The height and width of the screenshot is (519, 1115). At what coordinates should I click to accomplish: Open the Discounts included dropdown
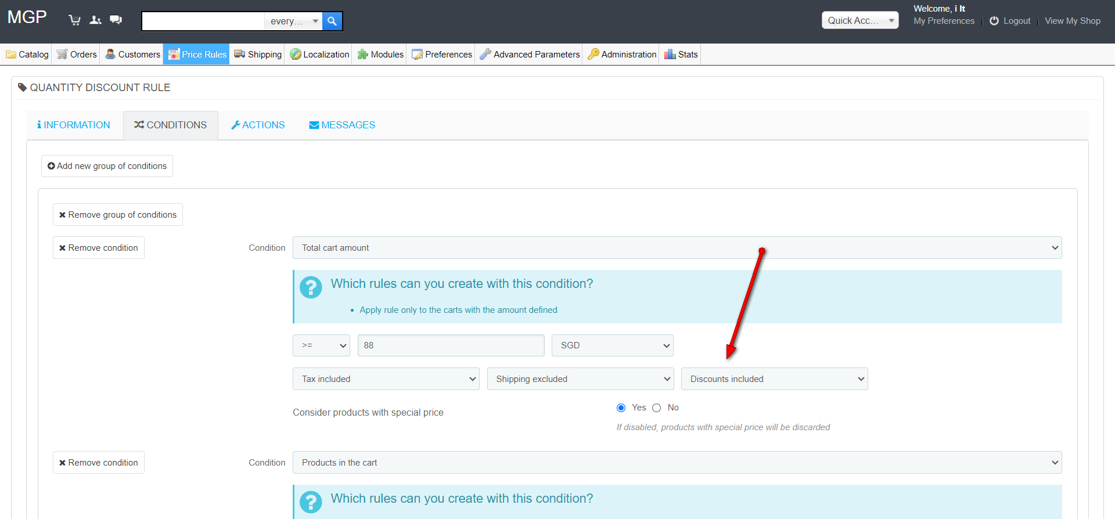pyautogui.click(x=775, y=379)
